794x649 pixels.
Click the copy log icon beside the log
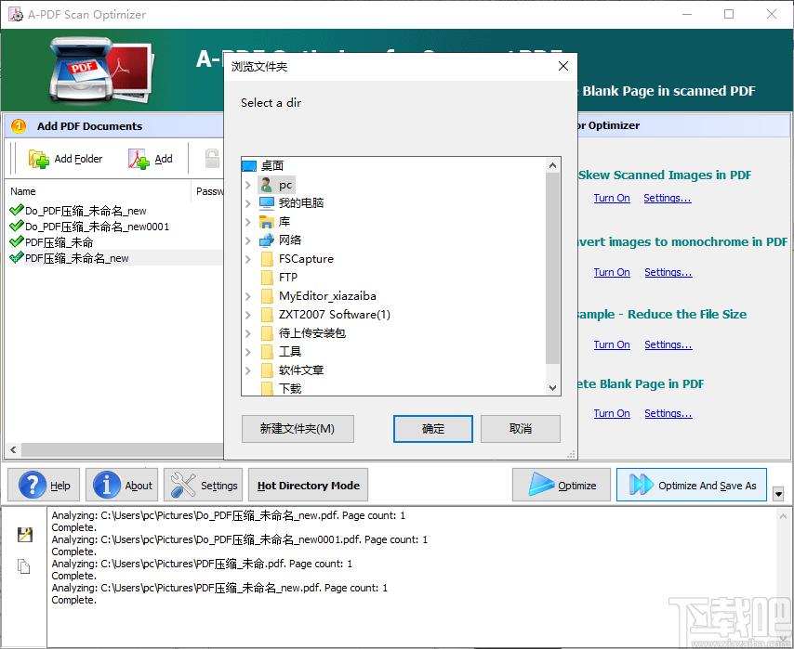[24, 566]
